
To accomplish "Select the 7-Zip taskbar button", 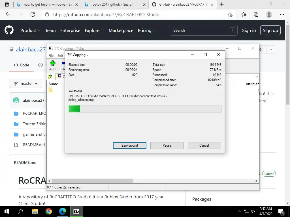I will (76, 211).
